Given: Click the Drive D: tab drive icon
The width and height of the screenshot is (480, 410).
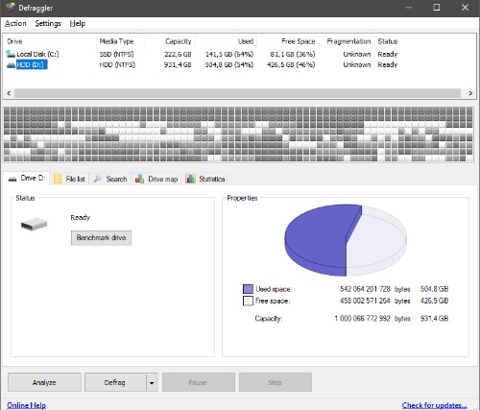Looking at the screenshot, I should 12,179.
